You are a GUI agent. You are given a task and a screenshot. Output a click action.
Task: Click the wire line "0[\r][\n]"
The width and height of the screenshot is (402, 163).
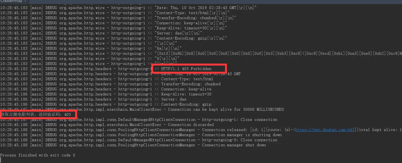pos(90,58)
